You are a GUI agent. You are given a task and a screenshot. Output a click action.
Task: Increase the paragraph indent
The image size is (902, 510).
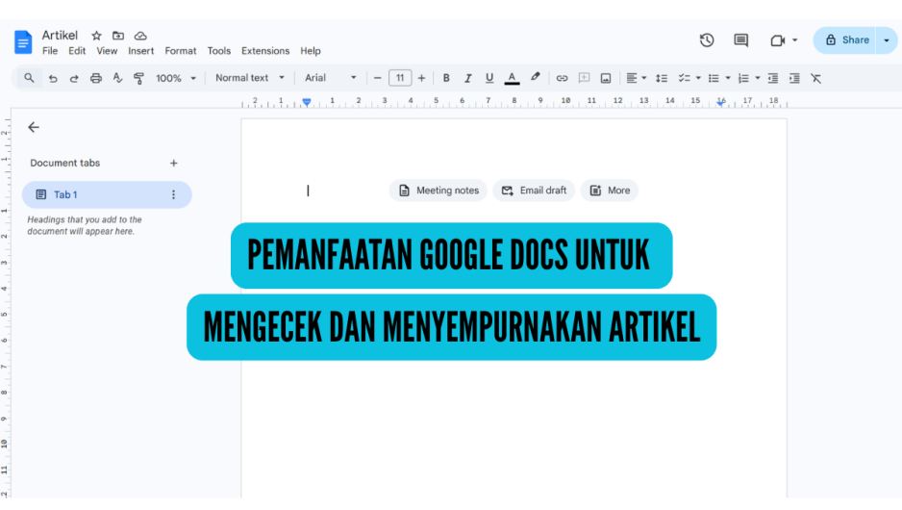(x=794, y=78)
